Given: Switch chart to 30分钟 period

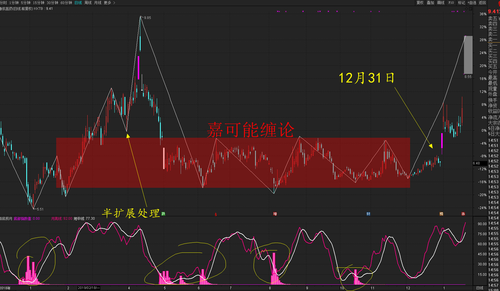Looking at the screenshot, I should pos(52,3).
